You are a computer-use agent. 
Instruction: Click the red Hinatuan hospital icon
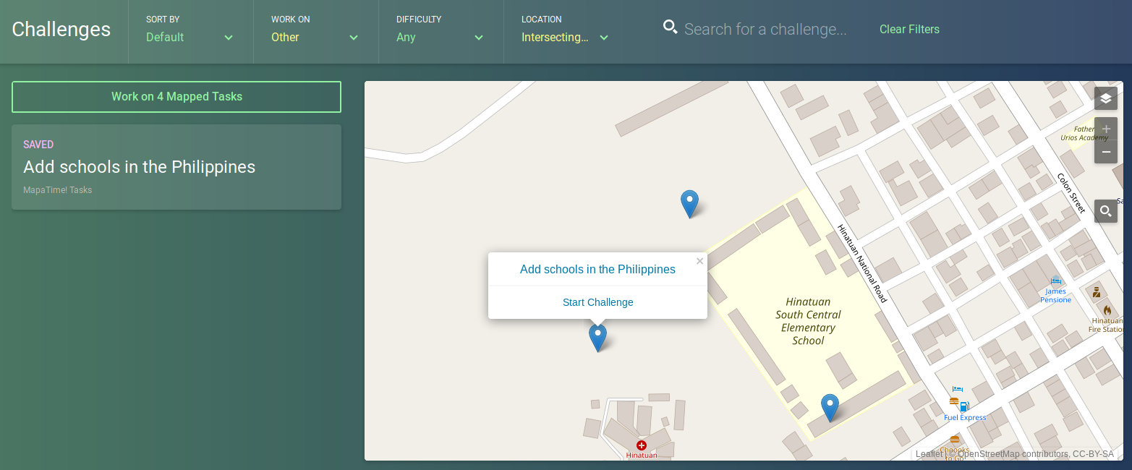click(641, 445)
